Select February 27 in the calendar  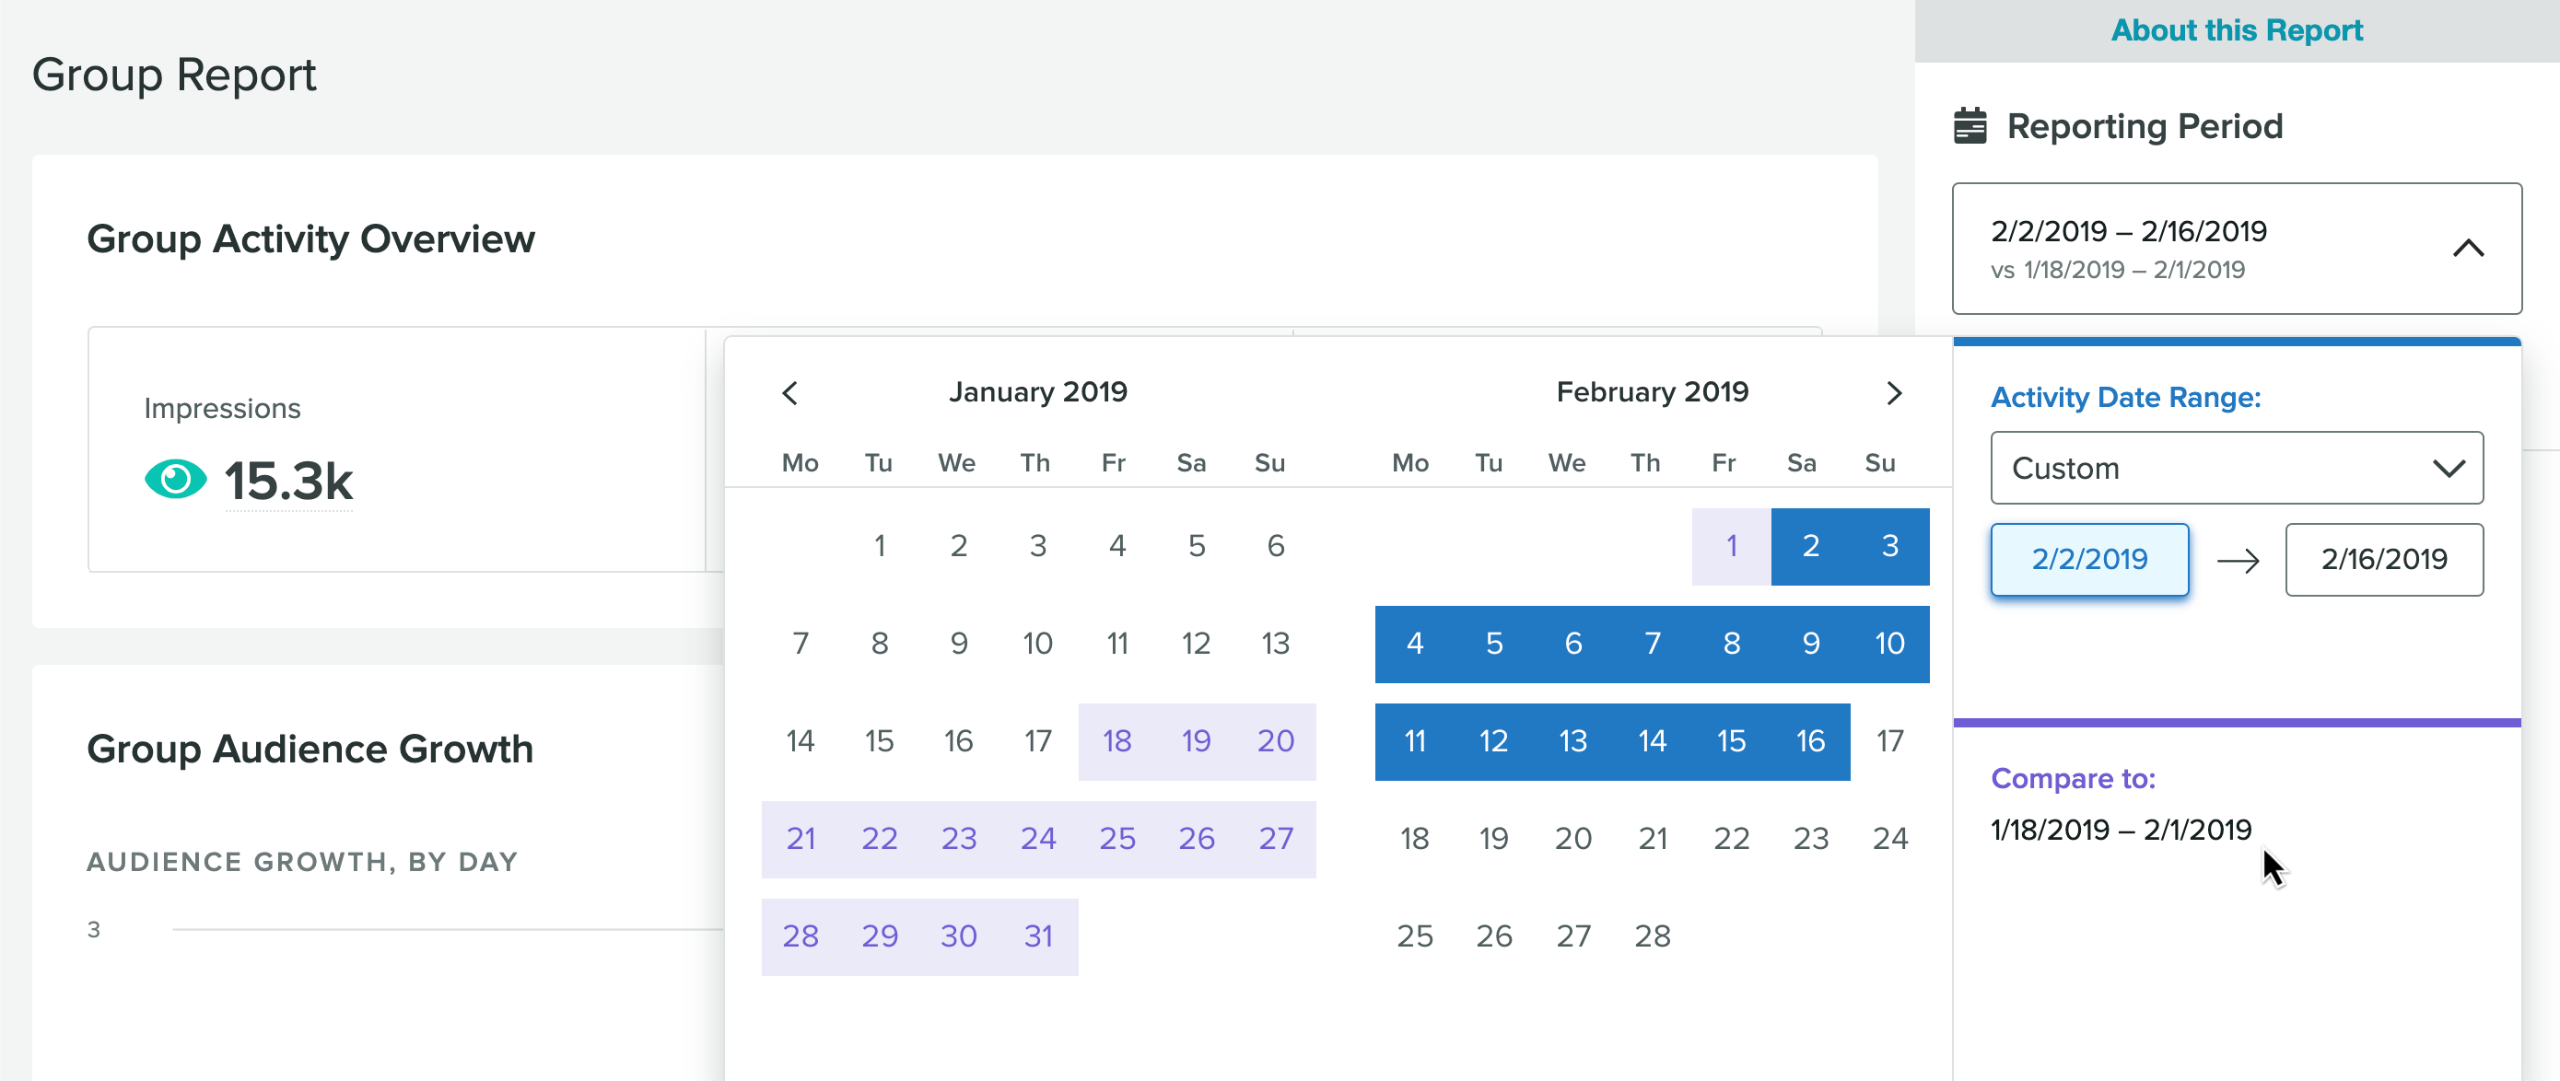1573,936
